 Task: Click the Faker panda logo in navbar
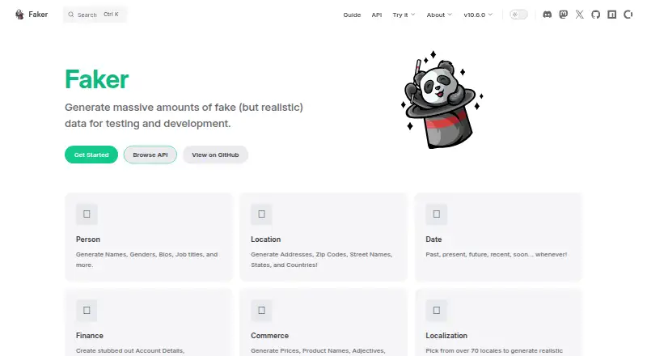point(19,15)
